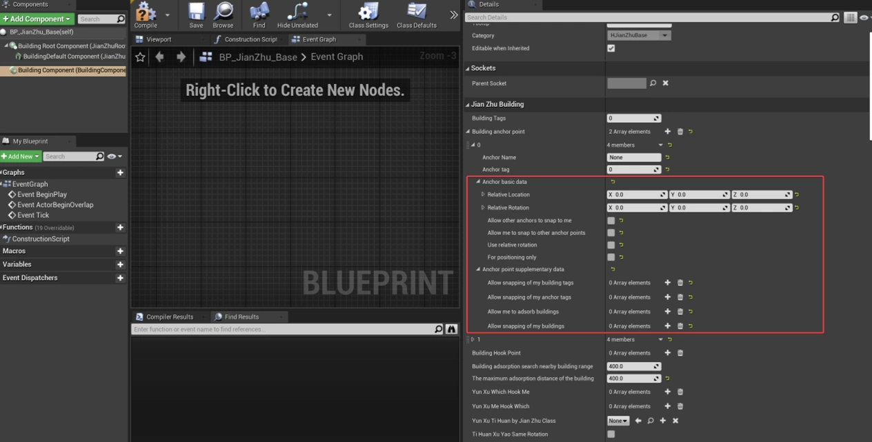Viewport: 872px width, 442px height.
Task: Click the Save blueprint icon
Action: (x=196, y=14)
